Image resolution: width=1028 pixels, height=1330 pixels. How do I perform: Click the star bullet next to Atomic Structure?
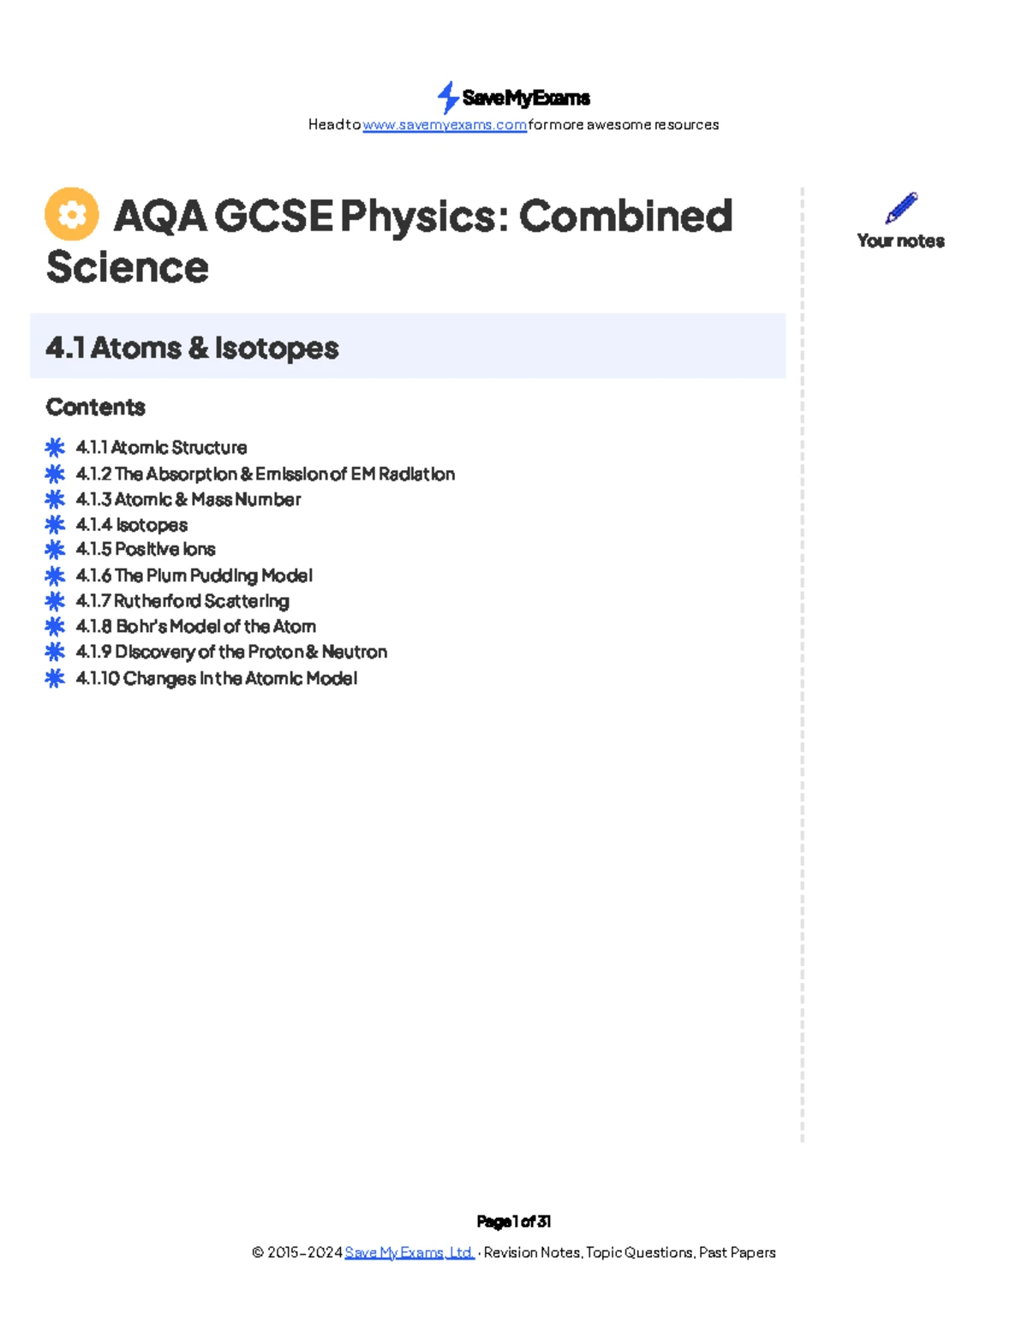click(55, 447)
